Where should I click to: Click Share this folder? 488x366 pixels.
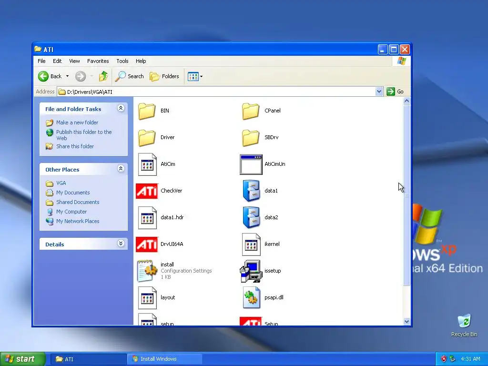(75, 146)
